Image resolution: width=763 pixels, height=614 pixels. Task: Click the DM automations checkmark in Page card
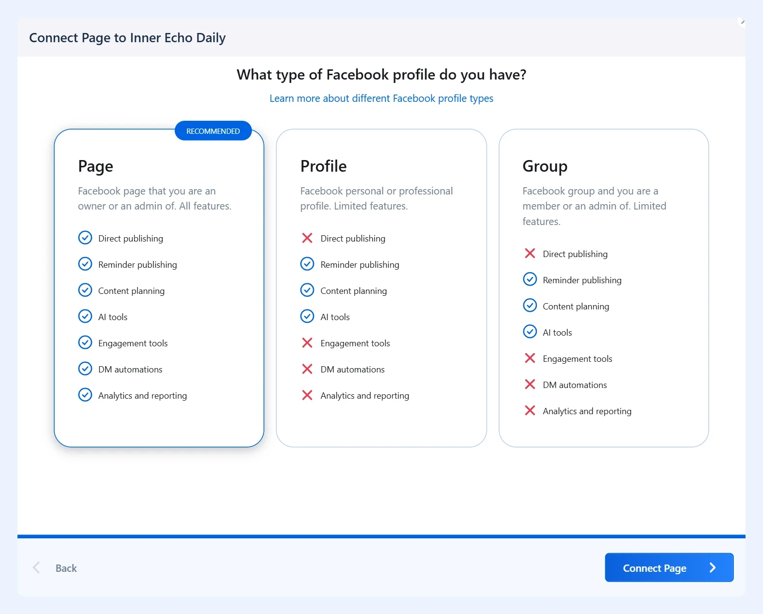pos(85,369)
